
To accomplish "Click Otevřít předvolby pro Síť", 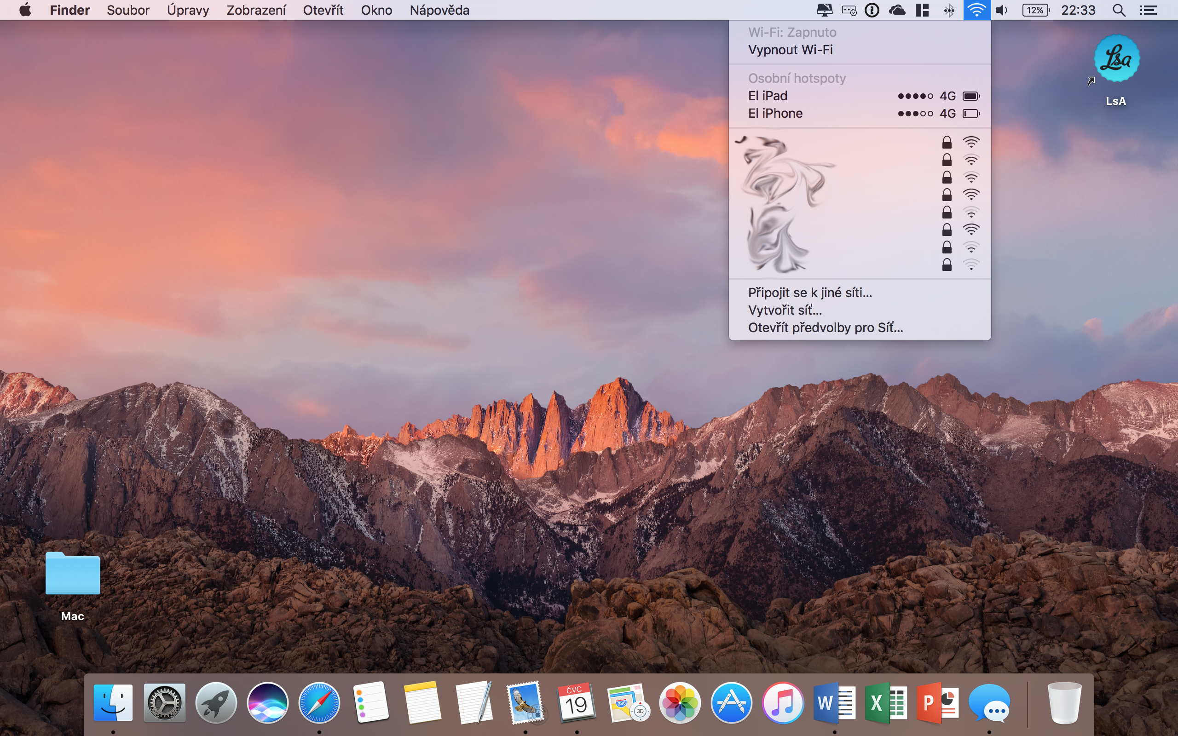I will pos(825,328).
